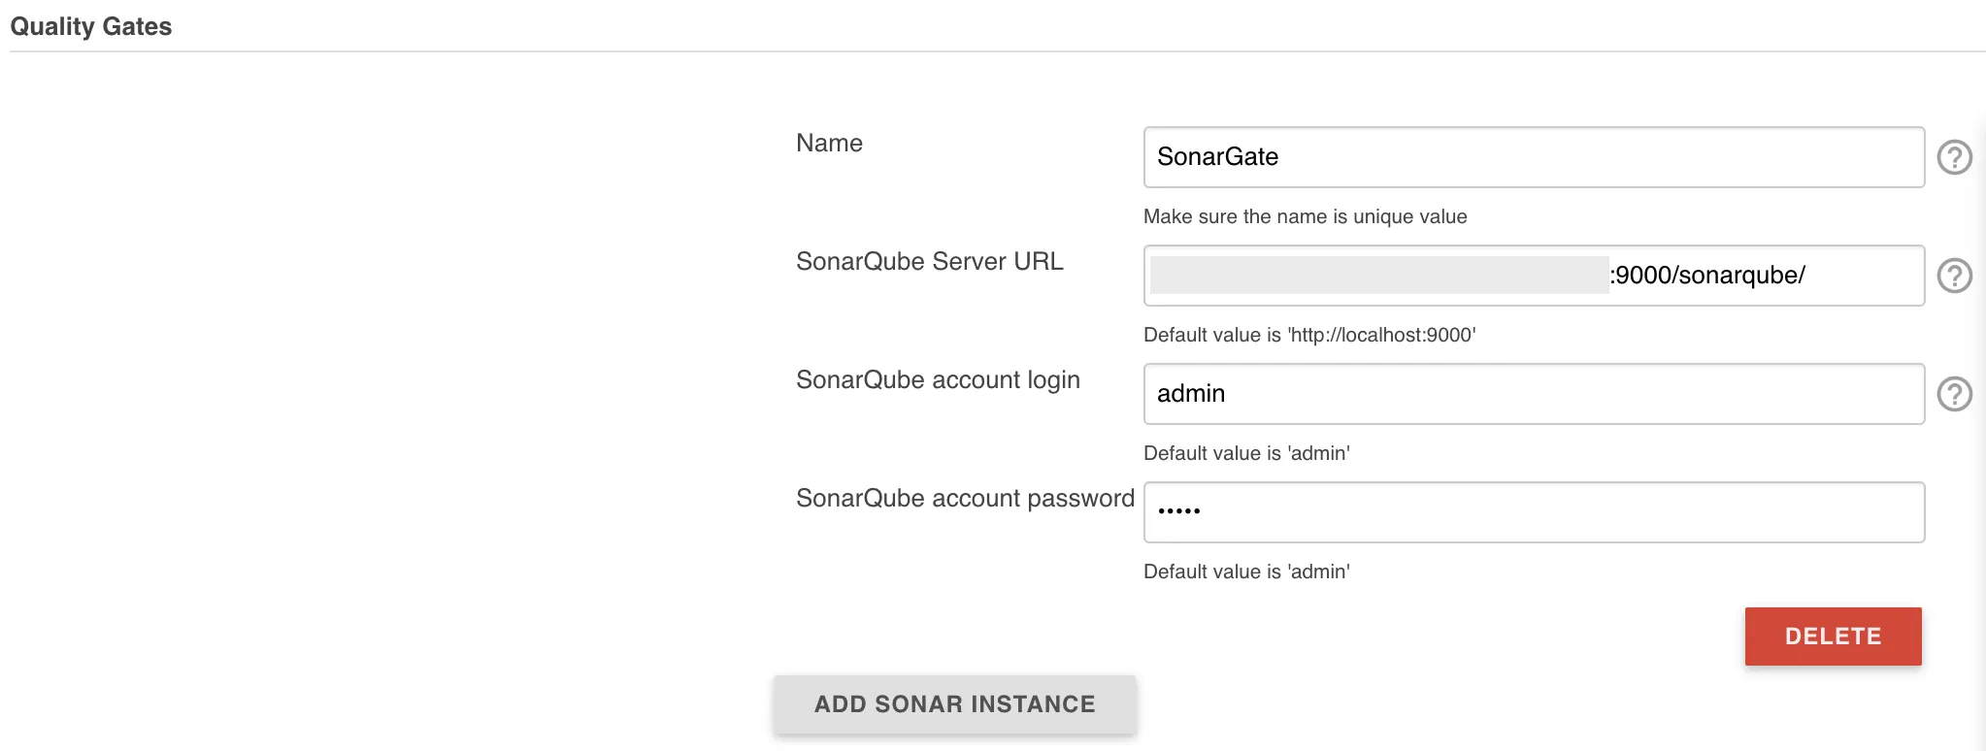The width and height of the screenshot is (1986, 751).
Task: Delete this Sonar instance
Action: (1833, 637)
